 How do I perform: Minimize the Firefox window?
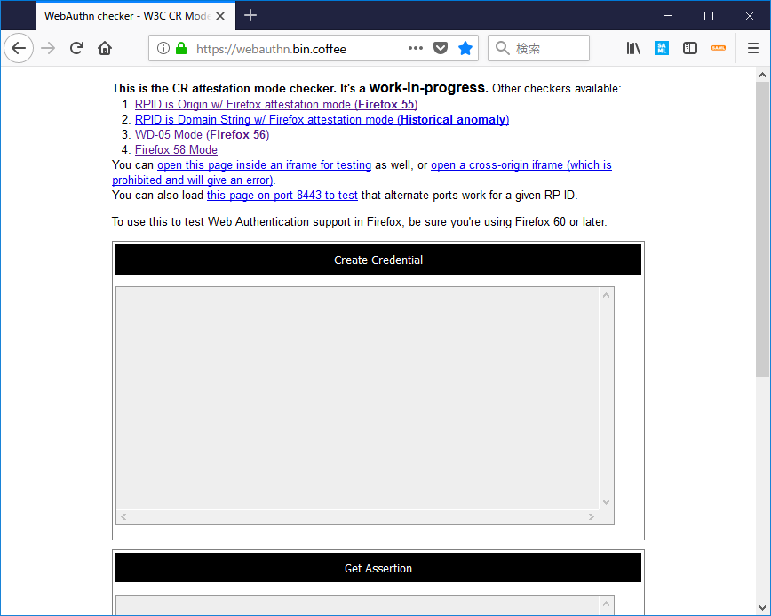[668, 16]
